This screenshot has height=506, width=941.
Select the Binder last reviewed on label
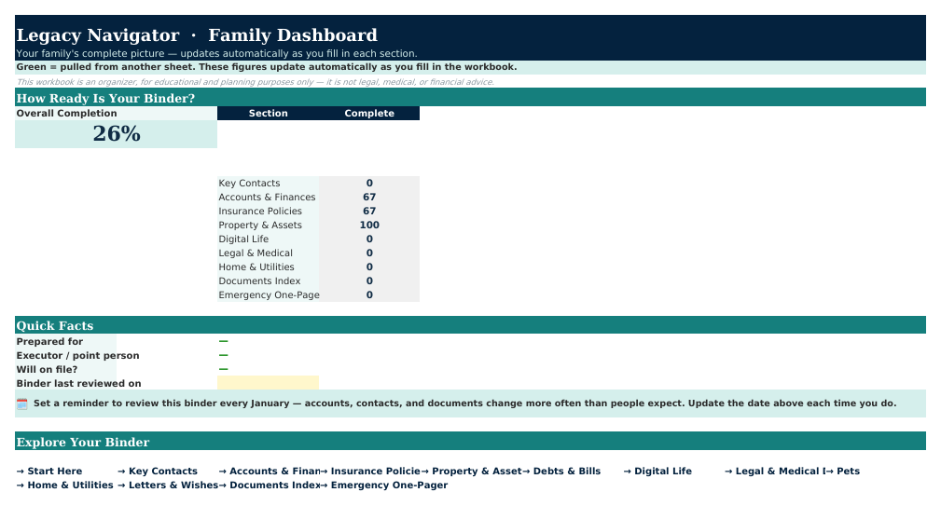pos(78,383)
